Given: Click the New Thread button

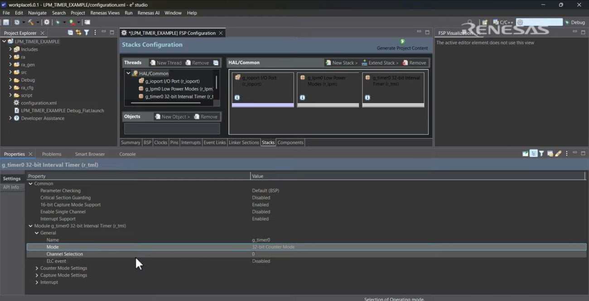Looking at the screenshot, I should tap(165, 63).
